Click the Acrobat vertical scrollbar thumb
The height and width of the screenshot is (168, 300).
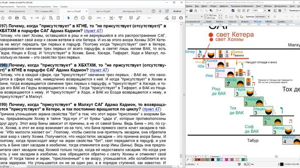click(181, 156)
